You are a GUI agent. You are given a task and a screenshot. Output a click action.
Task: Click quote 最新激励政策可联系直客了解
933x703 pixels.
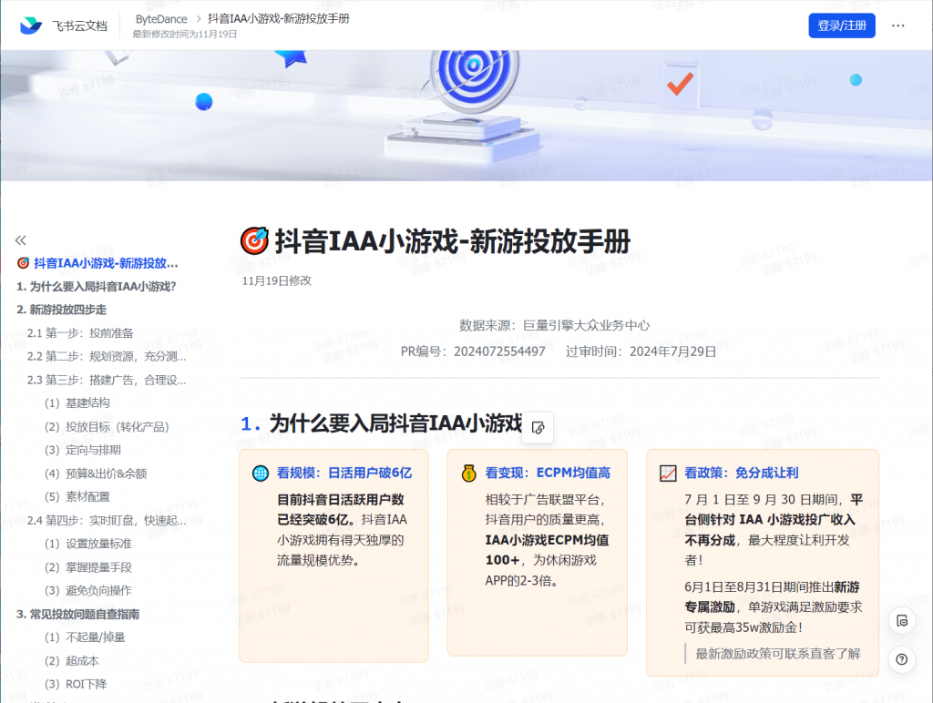(x=778, y=654)
